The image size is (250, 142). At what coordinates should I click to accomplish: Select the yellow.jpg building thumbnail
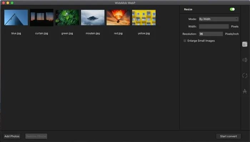pyautogui.click(x=144, y=17)
